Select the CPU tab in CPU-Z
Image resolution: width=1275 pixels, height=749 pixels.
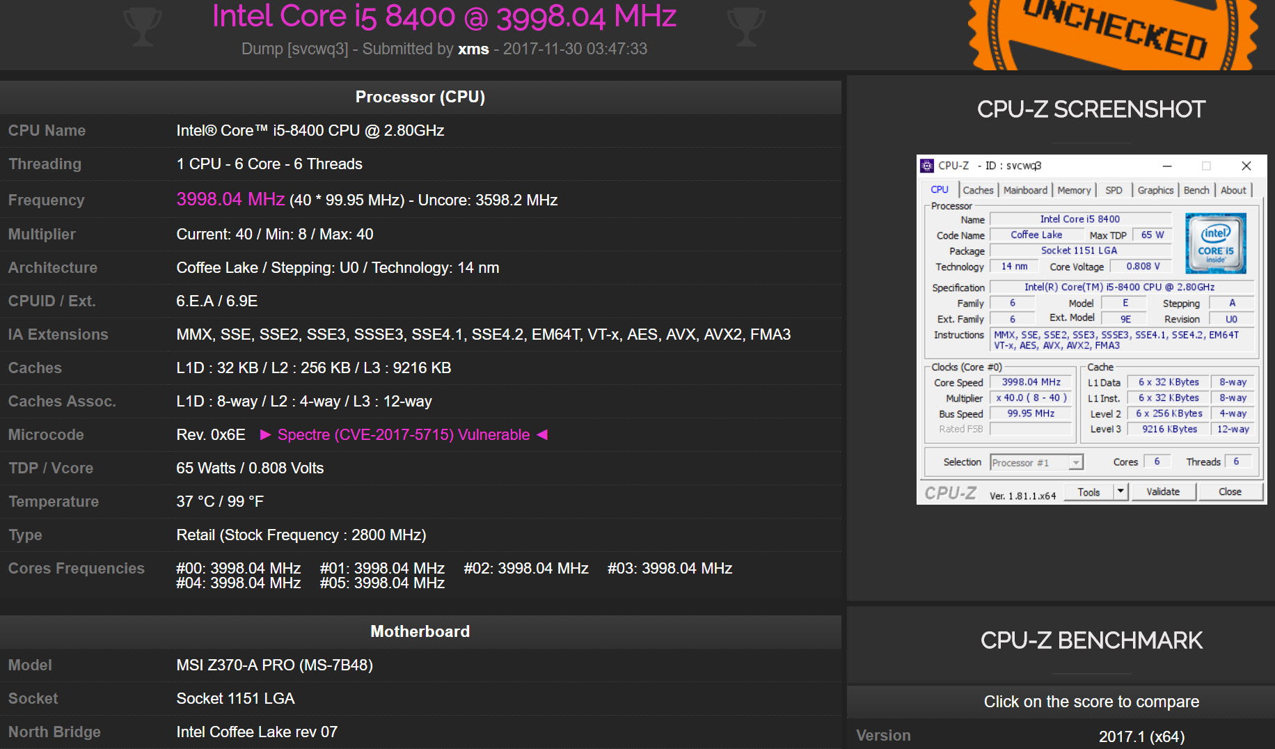[940, 189]
